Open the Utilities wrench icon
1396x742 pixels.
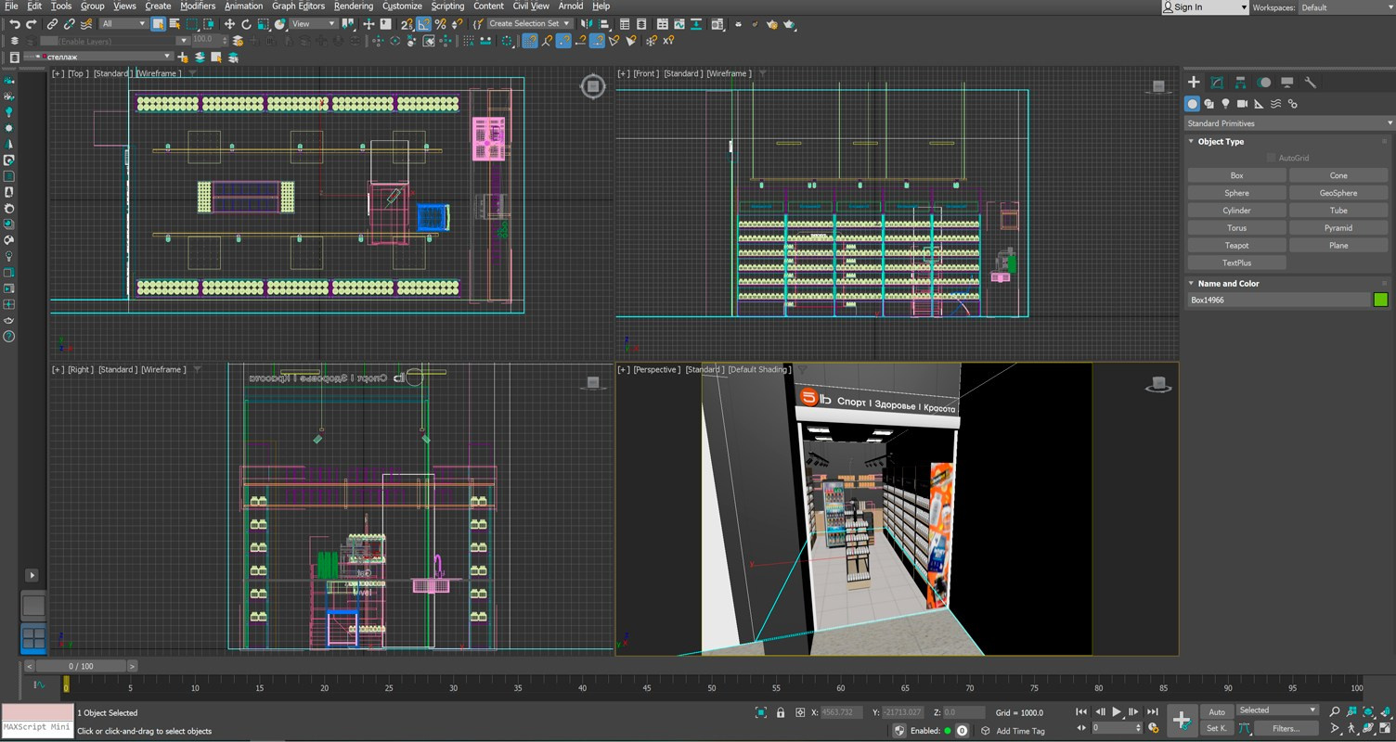point(1310,83)
